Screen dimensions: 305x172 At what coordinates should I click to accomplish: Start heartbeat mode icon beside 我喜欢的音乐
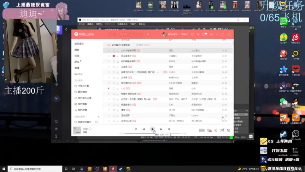pos(97,122)
